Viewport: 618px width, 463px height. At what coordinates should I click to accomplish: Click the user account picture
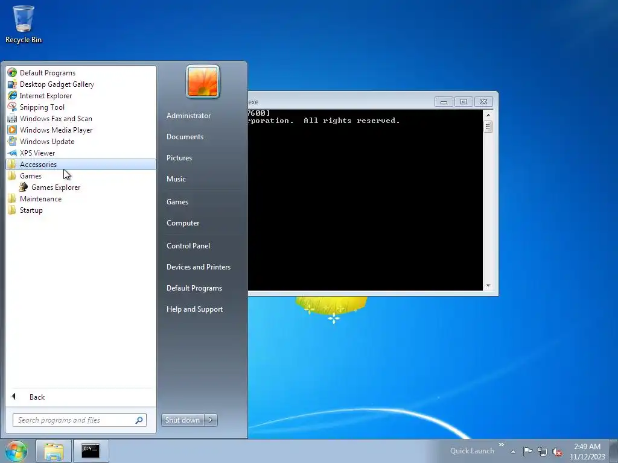click(x=203, y=82)
